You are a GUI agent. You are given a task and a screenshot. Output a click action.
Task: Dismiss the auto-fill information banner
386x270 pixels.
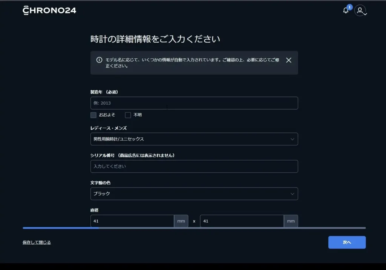(x=288, y=60)
